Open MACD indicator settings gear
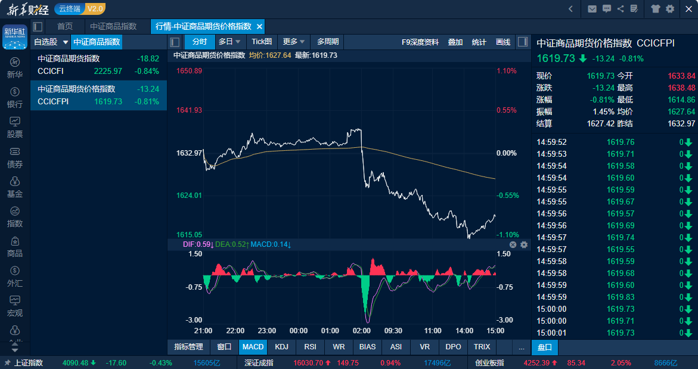Viewport: 698px width, 369px height. tap(524, 244)
